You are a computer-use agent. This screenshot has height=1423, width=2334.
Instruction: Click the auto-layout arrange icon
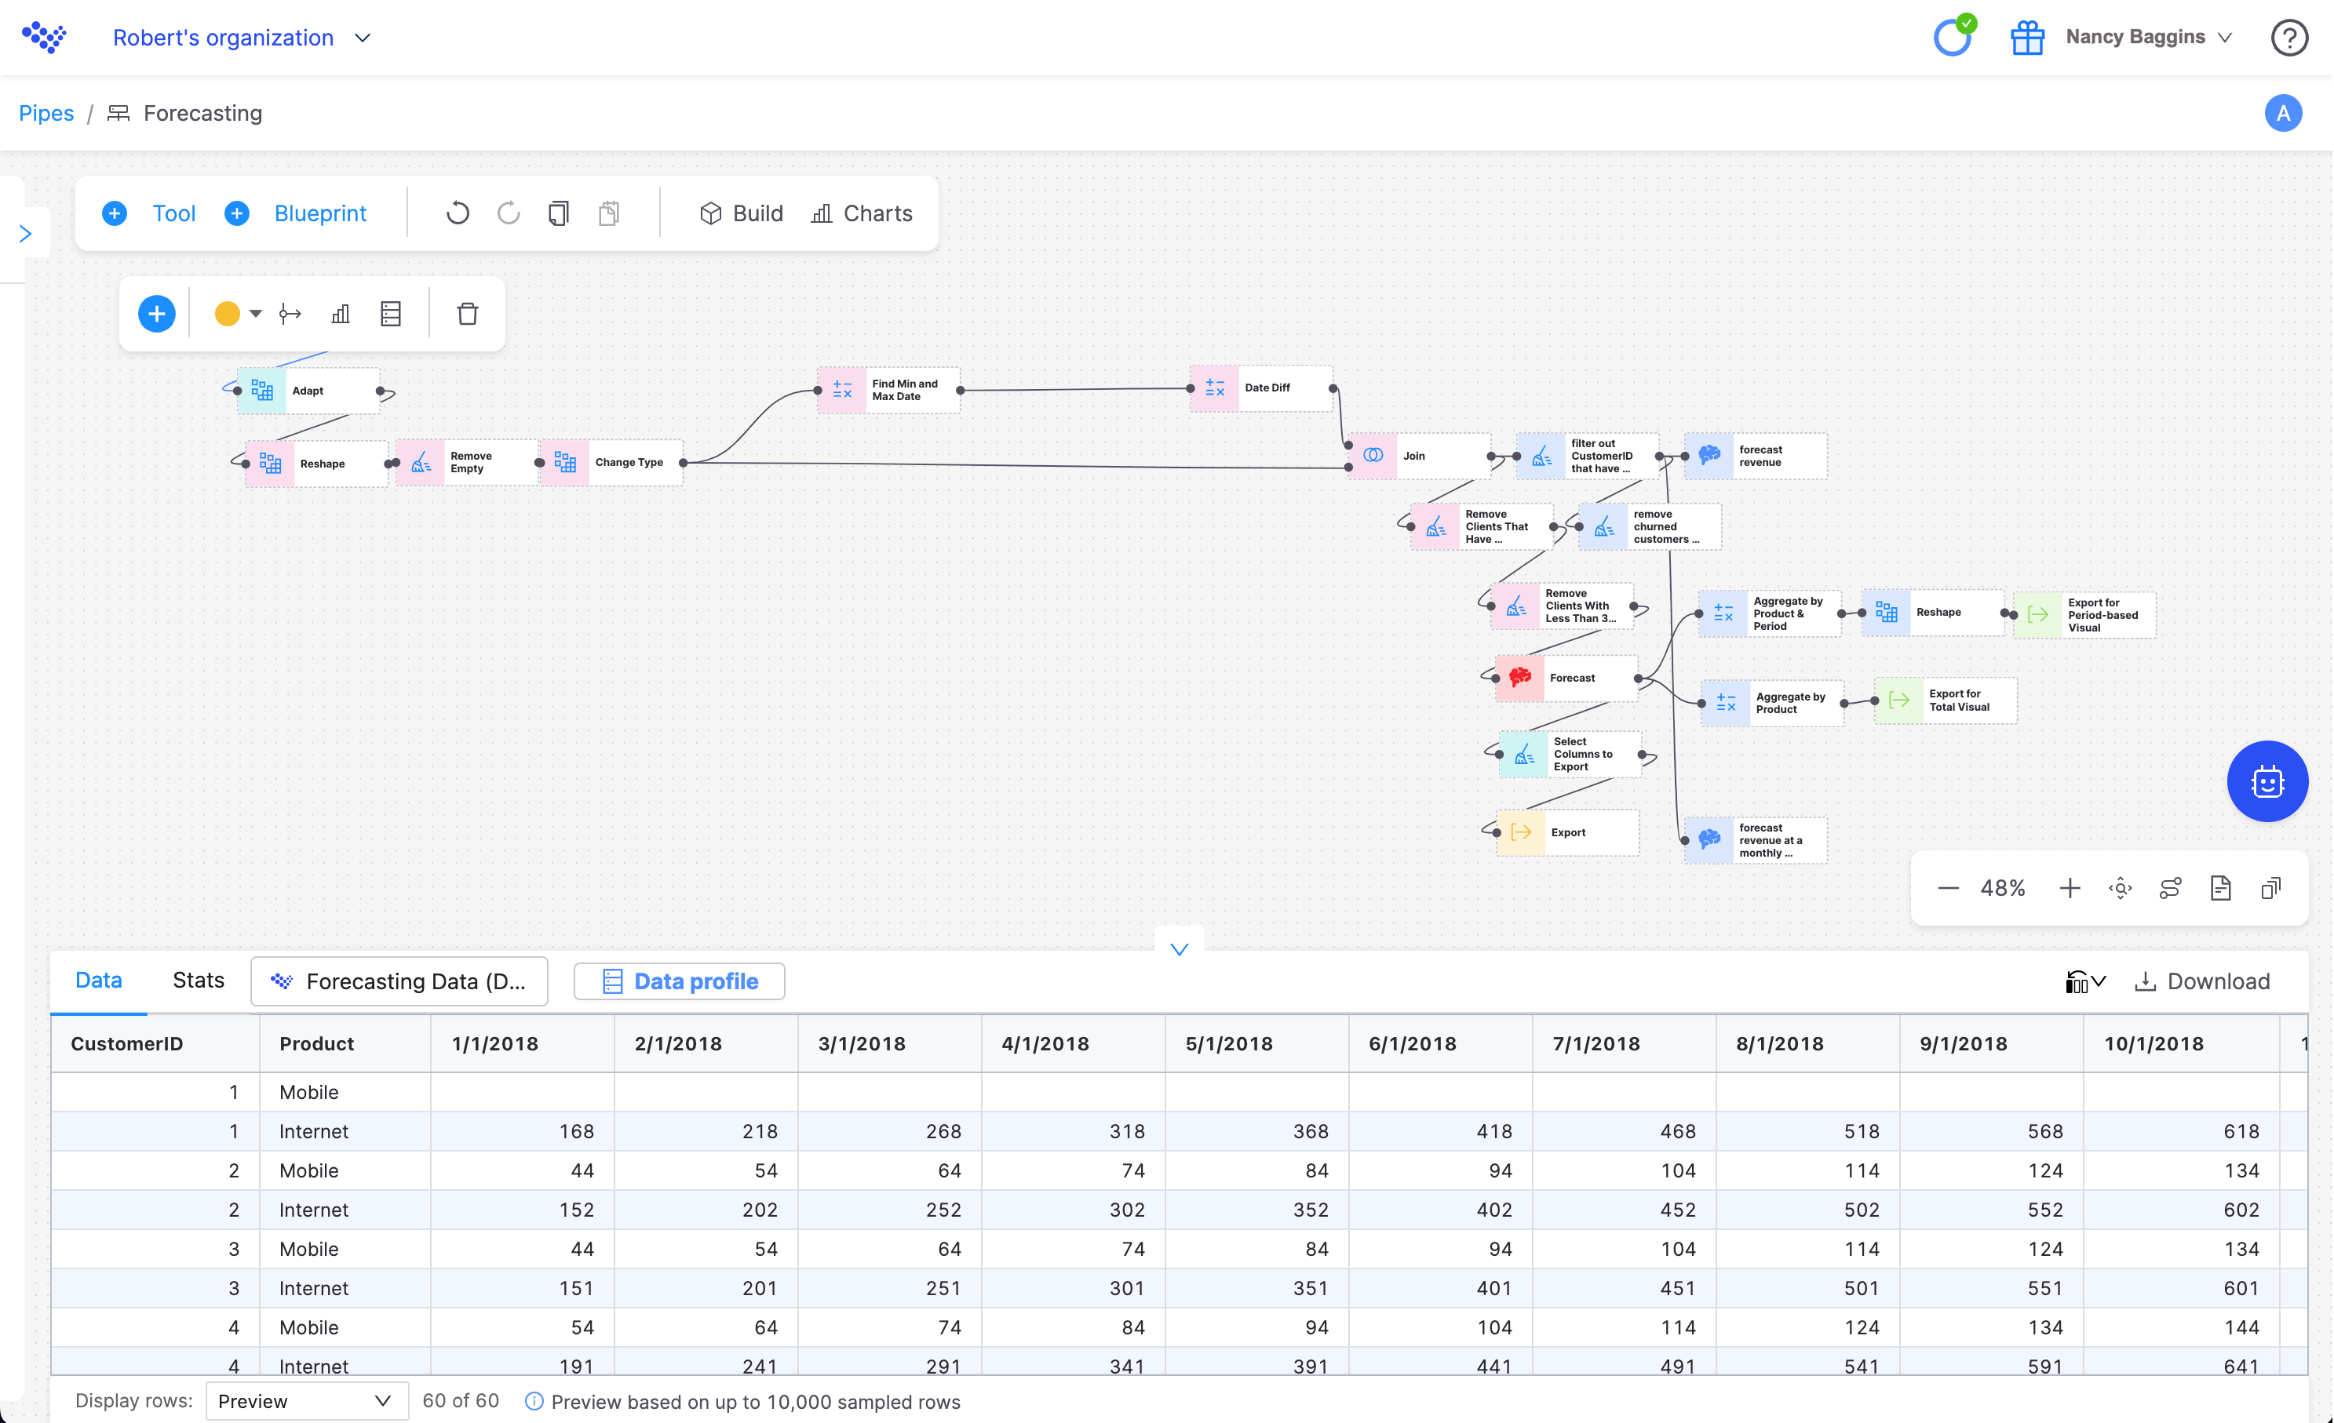(2170, 888)
